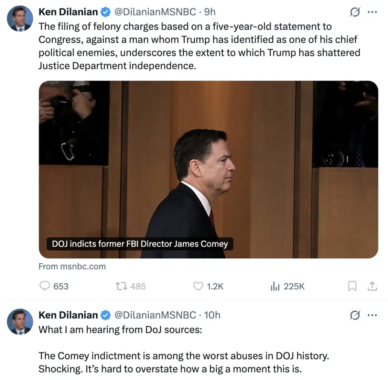
Task: Open the more options menu on second tweet
Action: point(372,315)
